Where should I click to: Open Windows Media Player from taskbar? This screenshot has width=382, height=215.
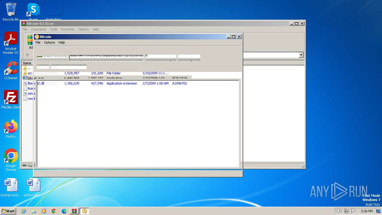click(44, 211)
